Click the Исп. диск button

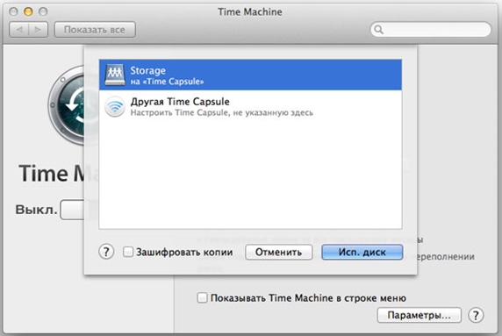[362, 252]
